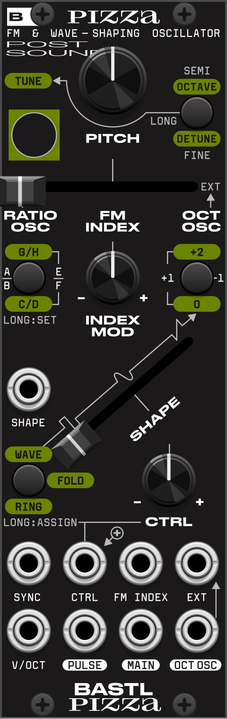This screenshot has width=227, height=719.
Task: Click the FM INDEX input jack
Action: click(140, 563)
